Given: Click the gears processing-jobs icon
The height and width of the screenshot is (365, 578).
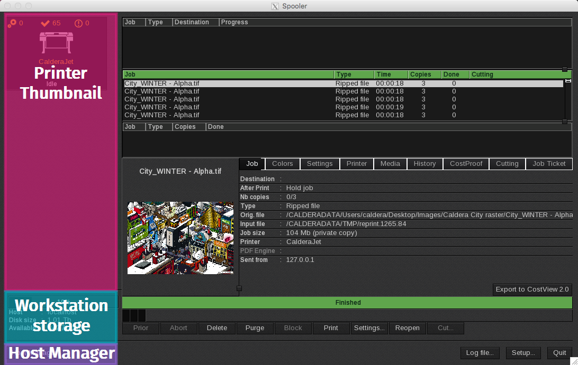Looking at the screenshot, I should click(12, 23).
